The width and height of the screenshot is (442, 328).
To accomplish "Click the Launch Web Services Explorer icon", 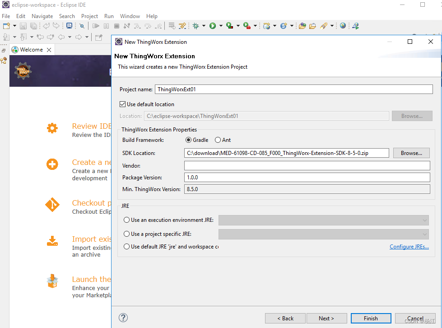I will point(355,26).
